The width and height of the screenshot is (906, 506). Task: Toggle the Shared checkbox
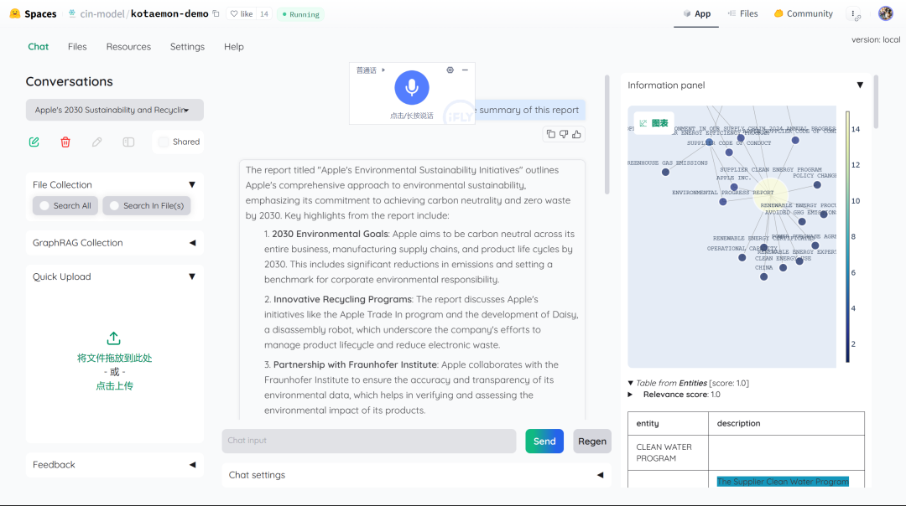(x=164, y=142)
